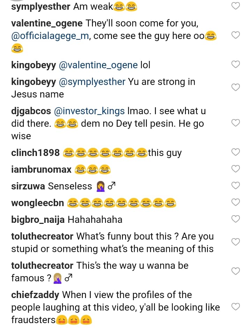The height and width of the screenshot is (328, 251).
Task: Like valentine_ogene's comment with heart icon
Action: pyautogui.click(x=236, y=36)
